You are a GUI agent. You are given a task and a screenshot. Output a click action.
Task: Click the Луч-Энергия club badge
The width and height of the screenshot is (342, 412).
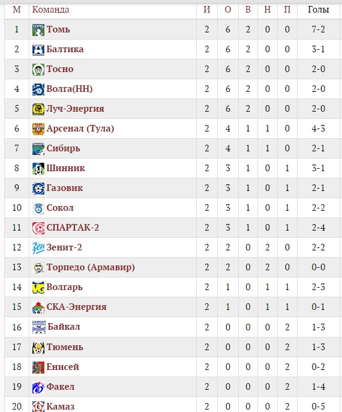pyautogui.click(x=38, y=109)
